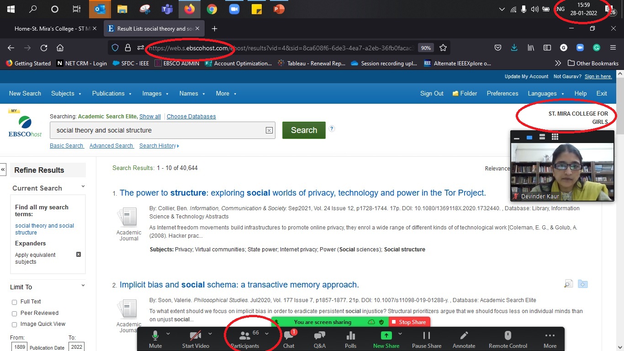The height and width of the screenshot is (351, 624).
Task: Open the Zoom Chat window
Action: pyautogui.click(x=289, y=339)
